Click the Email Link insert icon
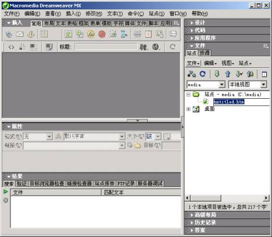The width and height of the screenshot is (272, 237). coord(20,34)
